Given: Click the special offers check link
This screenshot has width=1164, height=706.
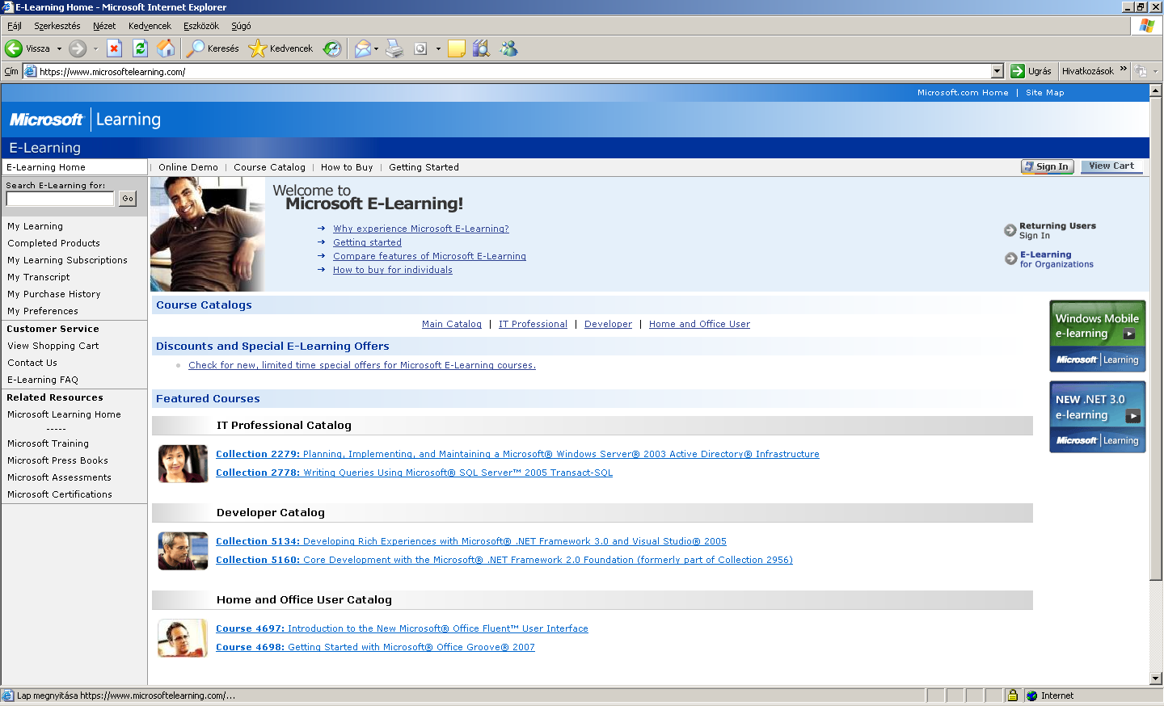Looking at the screenshot, I should pos(362,365).
